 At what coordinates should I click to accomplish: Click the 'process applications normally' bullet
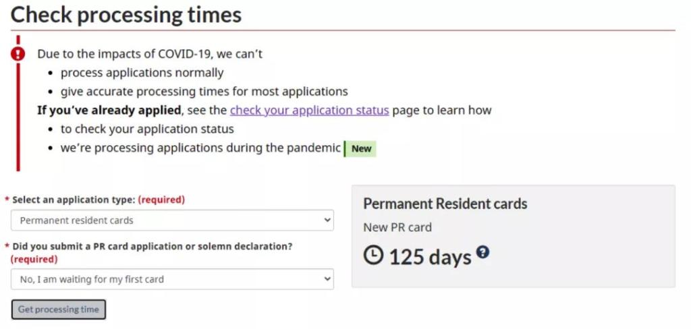point(142,72)
